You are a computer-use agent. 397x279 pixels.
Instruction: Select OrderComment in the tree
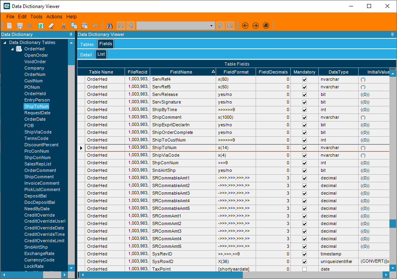[40, 170]
